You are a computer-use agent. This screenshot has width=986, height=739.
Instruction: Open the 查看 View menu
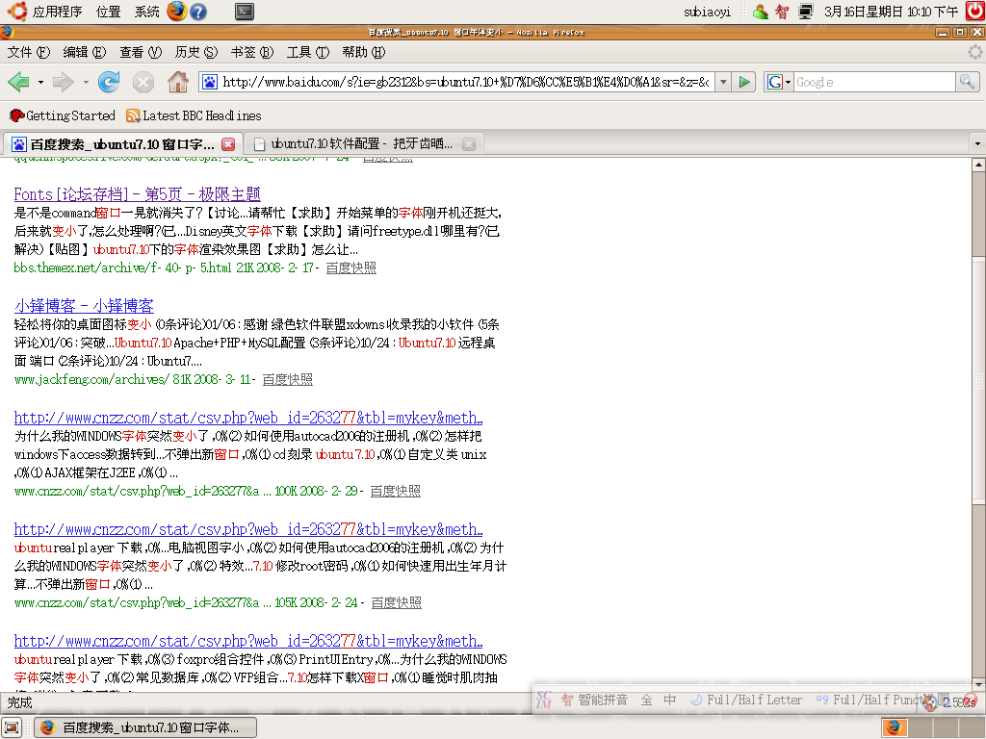click(x=141, y=52)
